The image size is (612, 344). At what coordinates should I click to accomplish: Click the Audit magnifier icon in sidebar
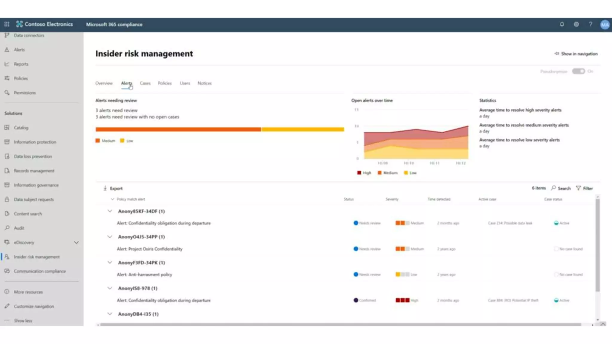7,228
